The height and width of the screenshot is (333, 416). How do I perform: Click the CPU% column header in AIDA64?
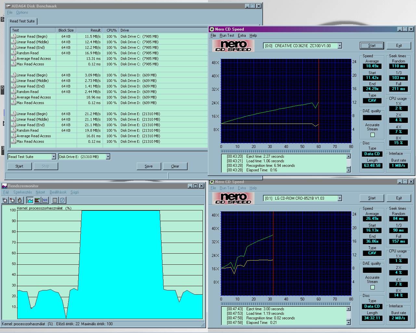111,30
